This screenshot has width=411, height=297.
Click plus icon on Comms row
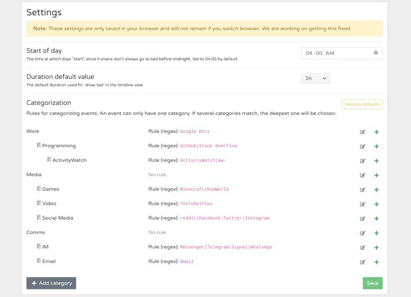point(377,232)
